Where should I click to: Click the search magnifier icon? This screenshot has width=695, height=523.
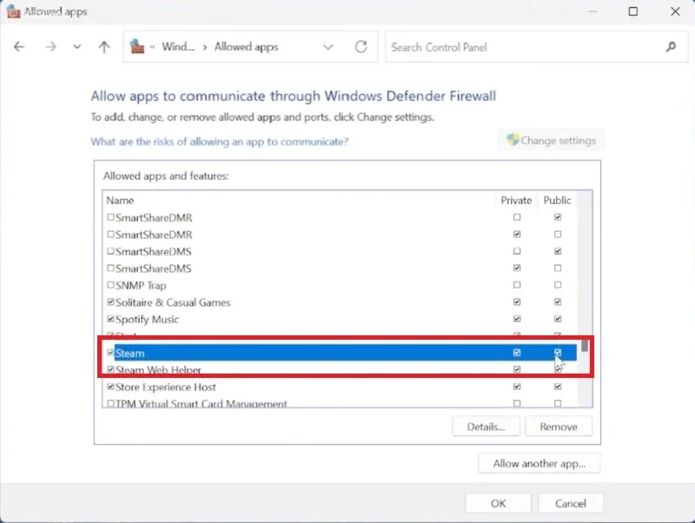(x=671, y=47)
